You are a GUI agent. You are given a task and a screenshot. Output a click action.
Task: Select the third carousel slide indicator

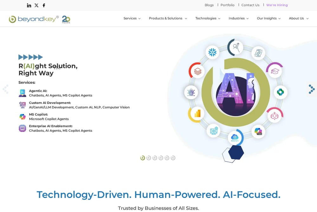pos(155,158)
